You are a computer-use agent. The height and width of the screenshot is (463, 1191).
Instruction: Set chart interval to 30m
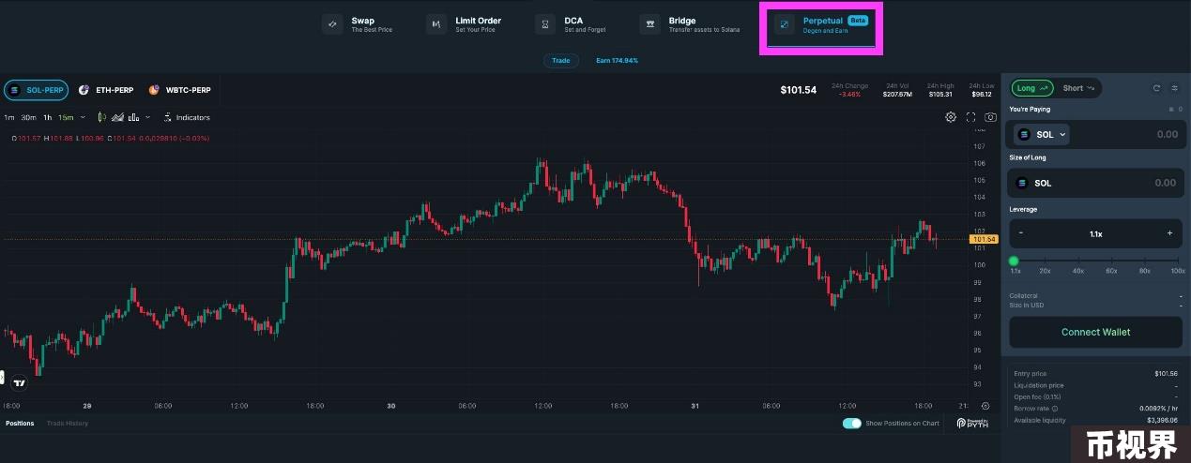[x=29, y=118]
